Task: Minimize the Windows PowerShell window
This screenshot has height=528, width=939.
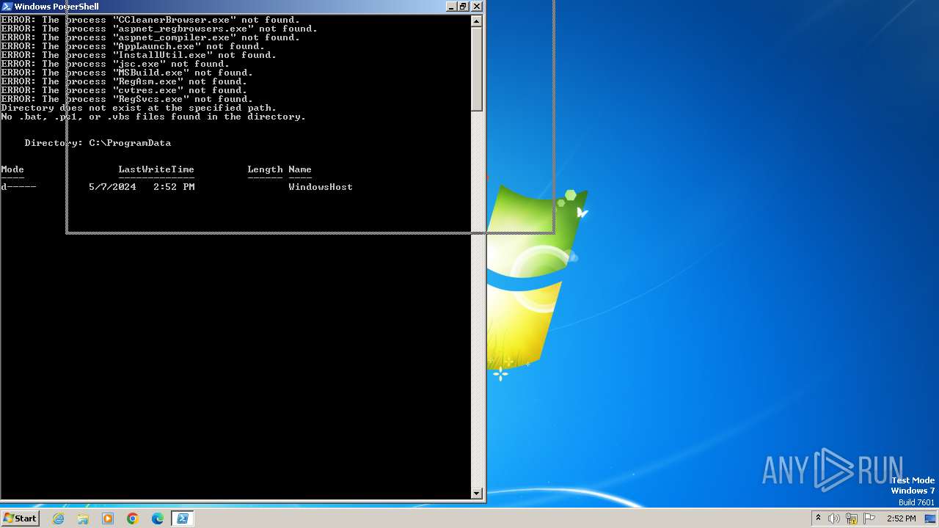Action: tap(451, 7)
